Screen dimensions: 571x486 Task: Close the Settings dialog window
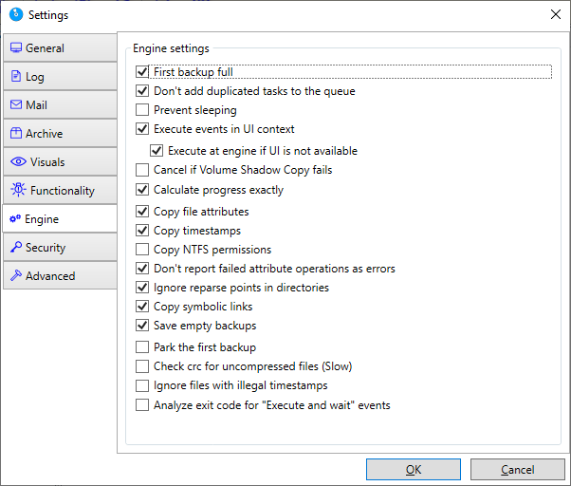[555, 14]
